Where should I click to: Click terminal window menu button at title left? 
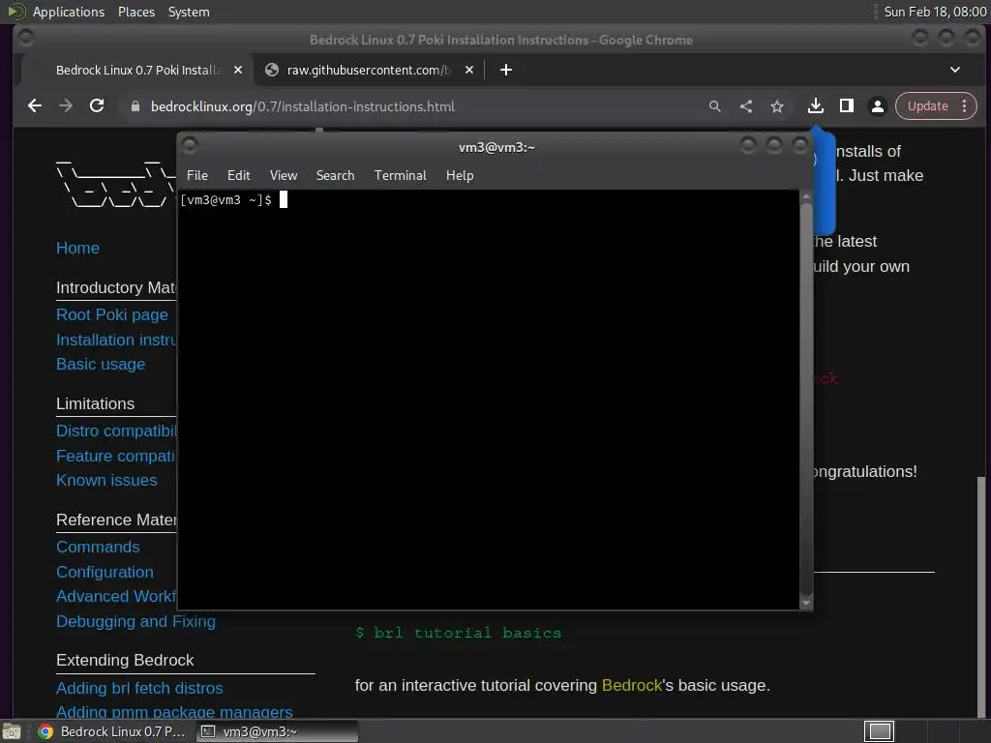(x=190, y=145)
